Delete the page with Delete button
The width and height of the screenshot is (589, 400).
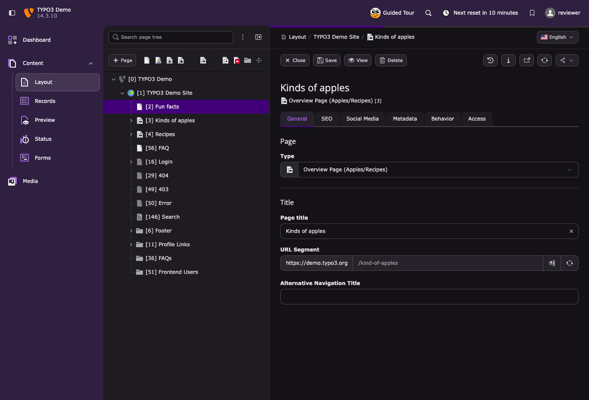click(391, 60)
